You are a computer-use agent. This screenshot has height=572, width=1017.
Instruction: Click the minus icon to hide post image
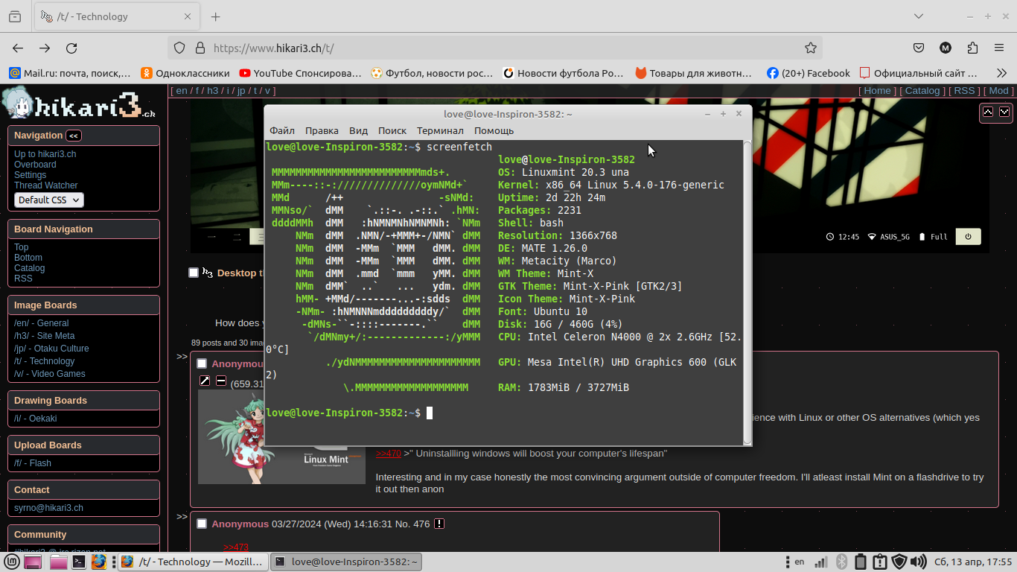coord(221,381)
